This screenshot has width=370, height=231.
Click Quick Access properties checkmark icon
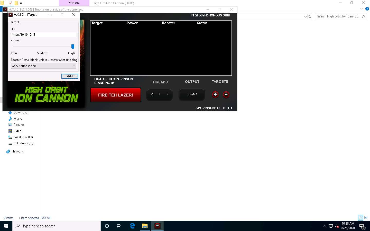coord(11,3)
